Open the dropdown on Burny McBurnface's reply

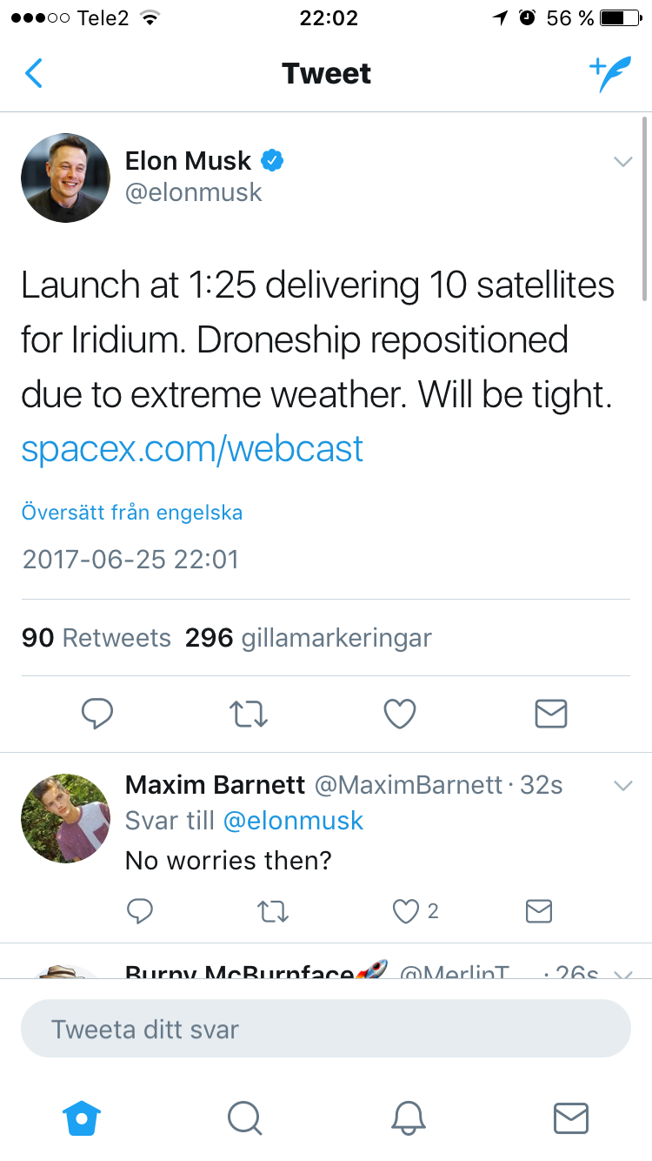point(622,973)
